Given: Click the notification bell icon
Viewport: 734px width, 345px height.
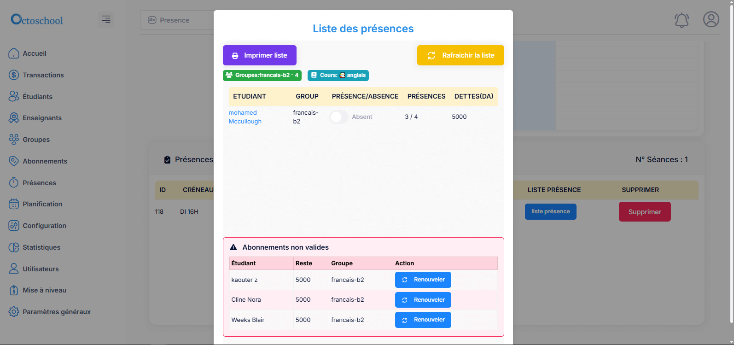Looking at the screenshot, I should click(x=682, y=20).
